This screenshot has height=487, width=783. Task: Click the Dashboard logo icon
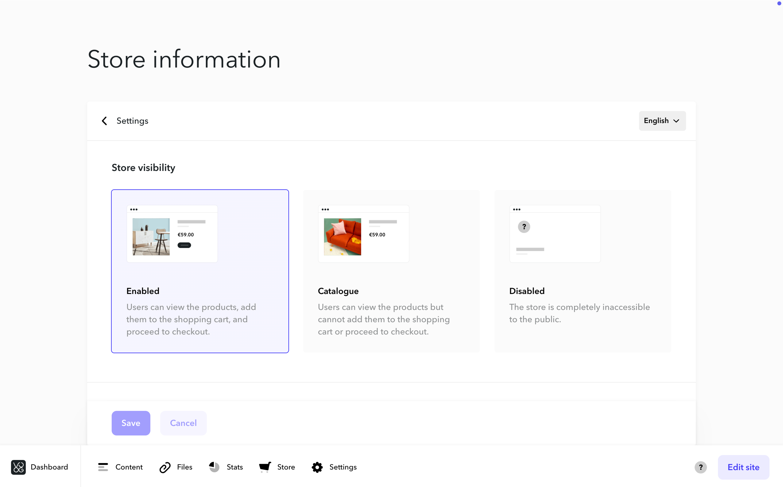click(x=18, y=467)
